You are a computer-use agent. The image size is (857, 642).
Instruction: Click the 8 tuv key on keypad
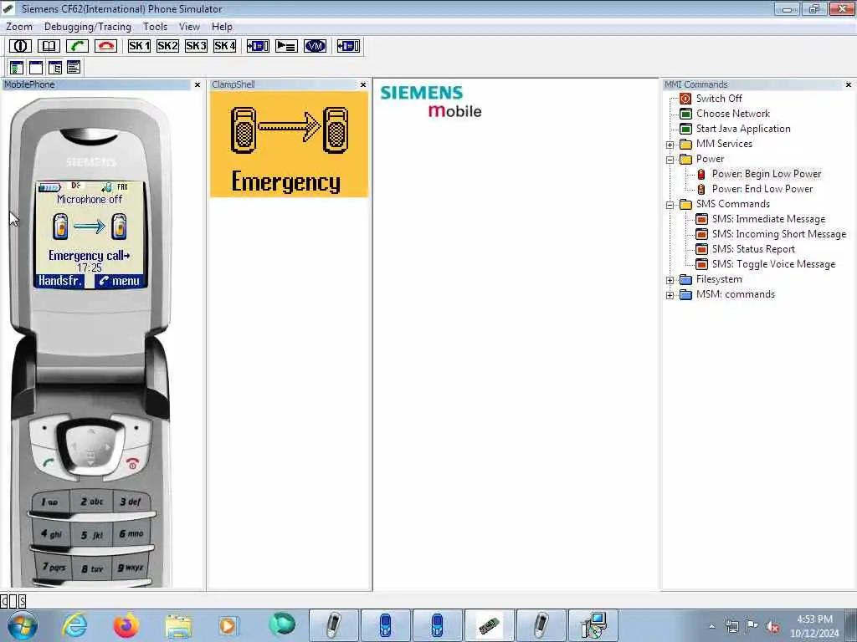pyautogui.click(x=92, y=568)
